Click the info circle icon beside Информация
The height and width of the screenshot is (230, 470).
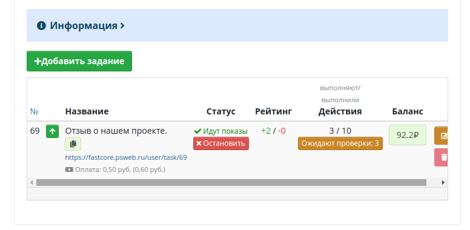pos(41,25)
